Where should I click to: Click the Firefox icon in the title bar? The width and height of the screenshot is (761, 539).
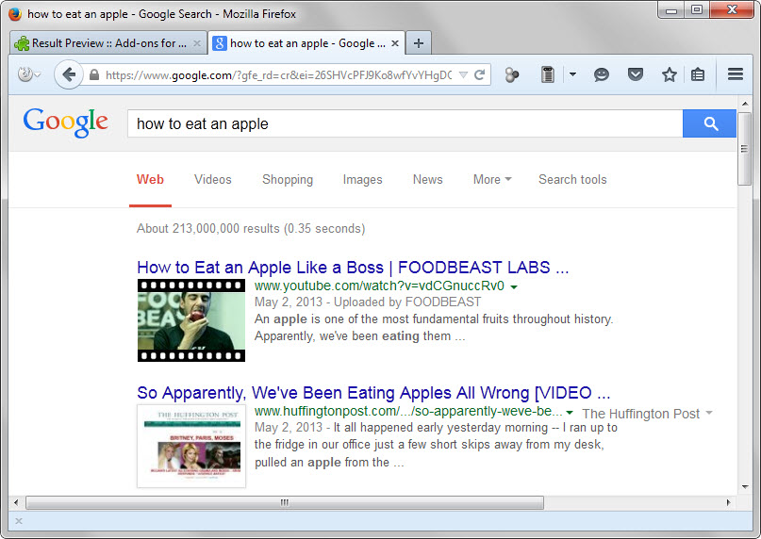pyautogui.click(x=15, y=14)
